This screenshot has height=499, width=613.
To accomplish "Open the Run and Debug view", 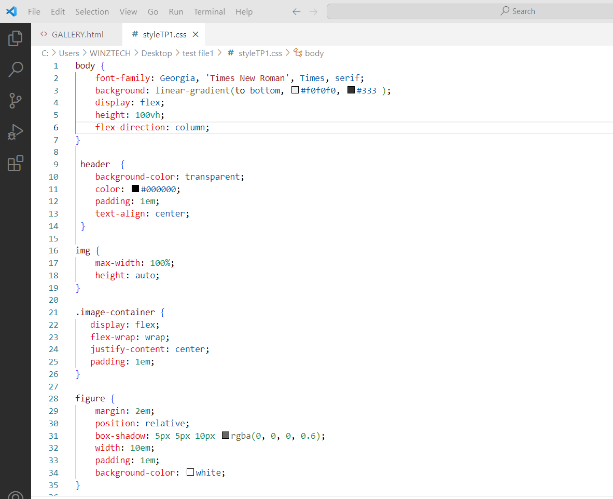I will pos(16,132).
